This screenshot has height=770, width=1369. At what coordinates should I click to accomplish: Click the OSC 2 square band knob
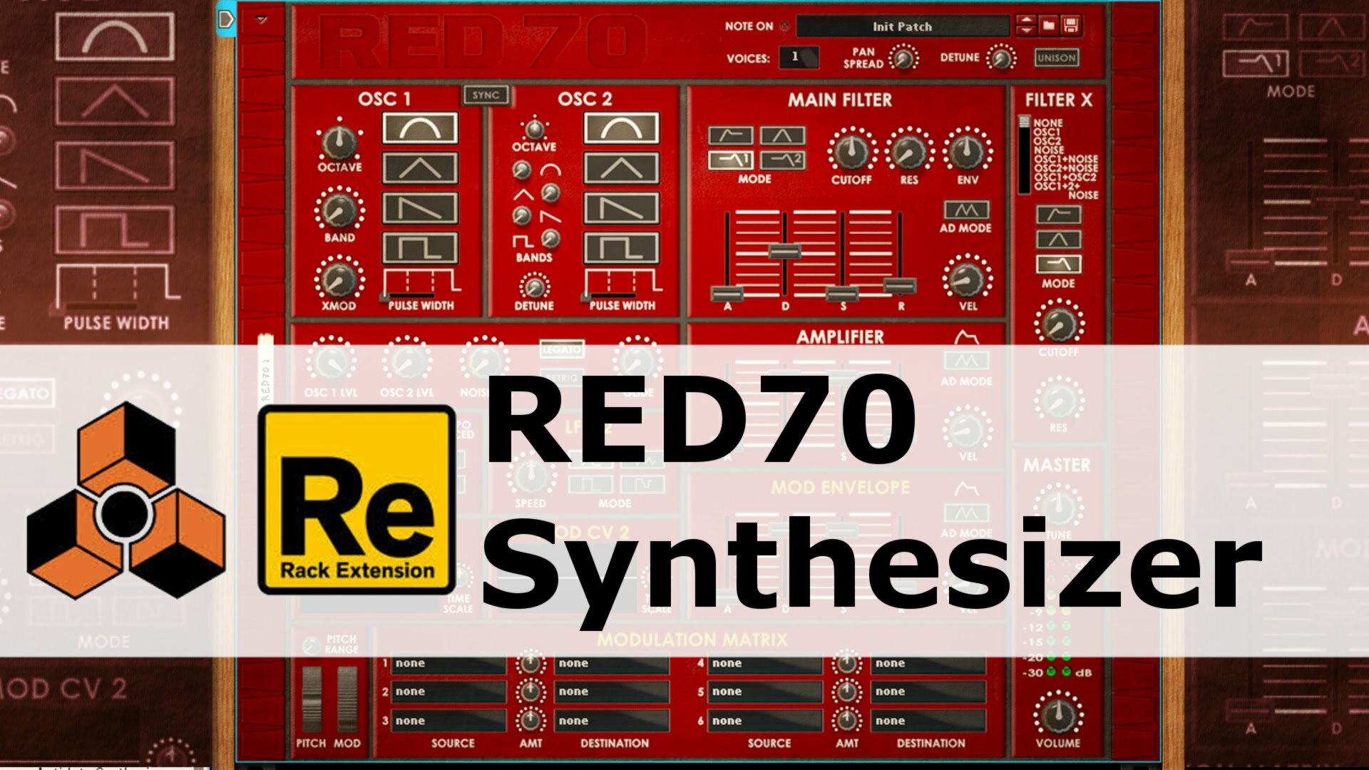coord(550,237)
